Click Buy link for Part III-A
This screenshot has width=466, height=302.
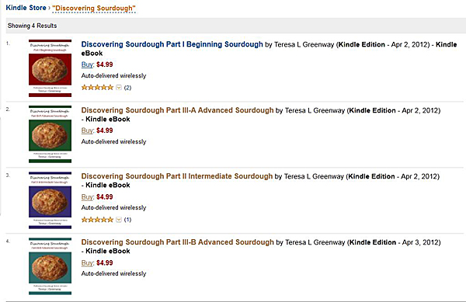click(x=87, y=130)
